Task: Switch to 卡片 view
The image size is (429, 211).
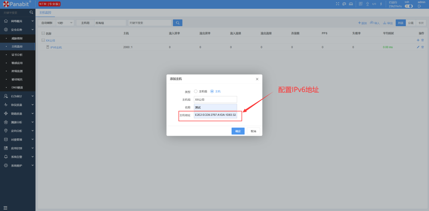Action: click(x=421, y=23)
